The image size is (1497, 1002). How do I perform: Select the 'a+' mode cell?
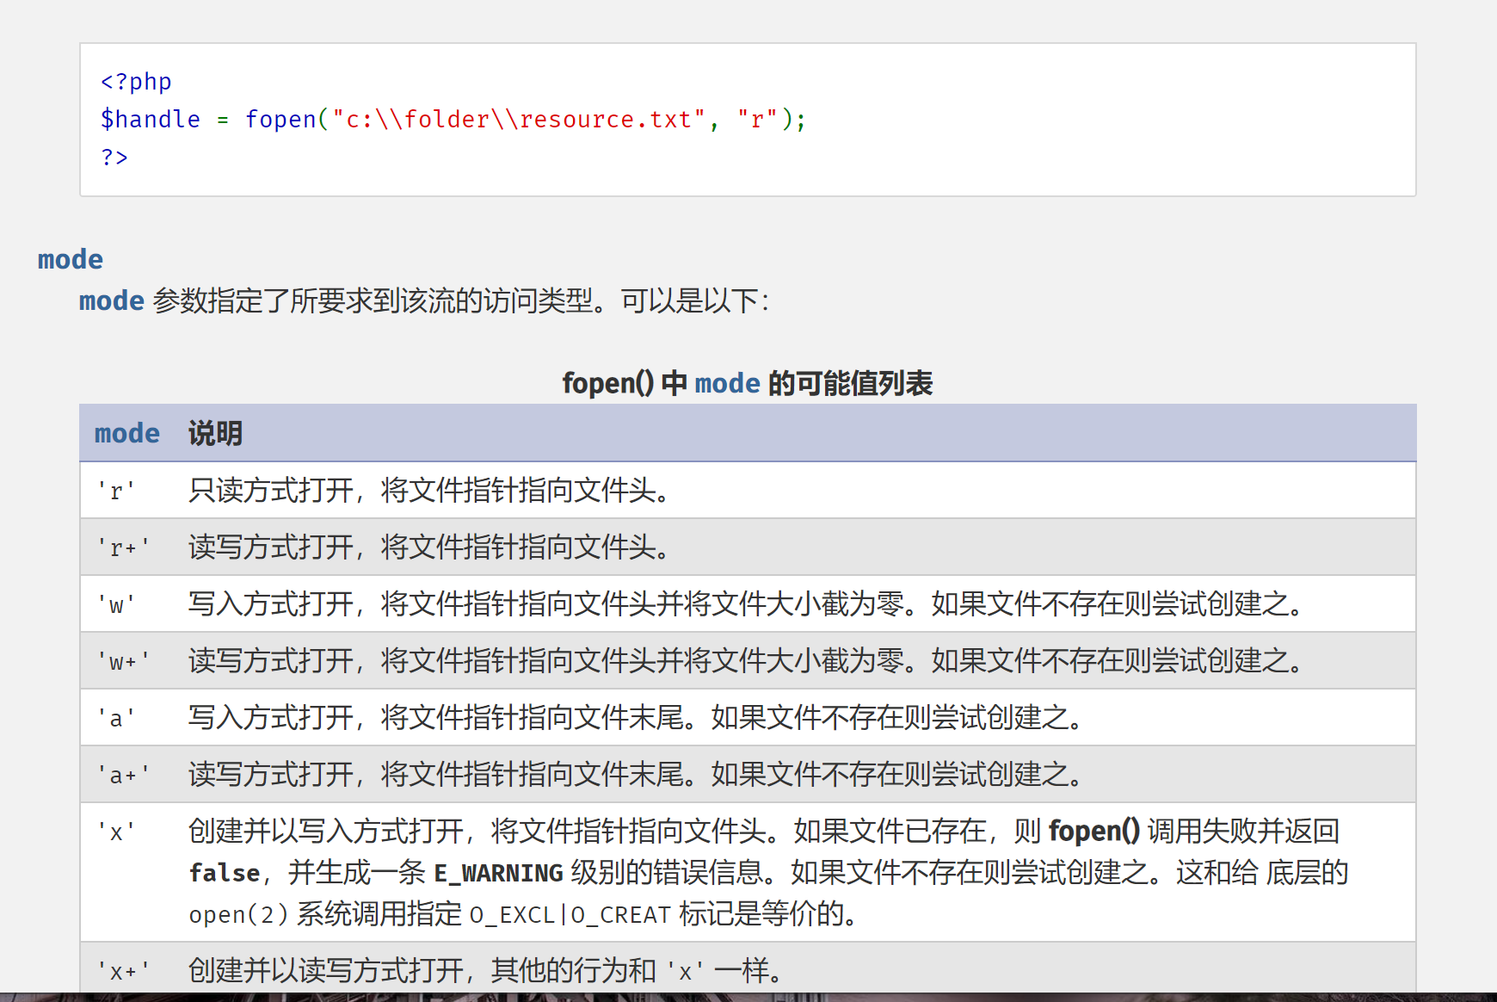124,775
